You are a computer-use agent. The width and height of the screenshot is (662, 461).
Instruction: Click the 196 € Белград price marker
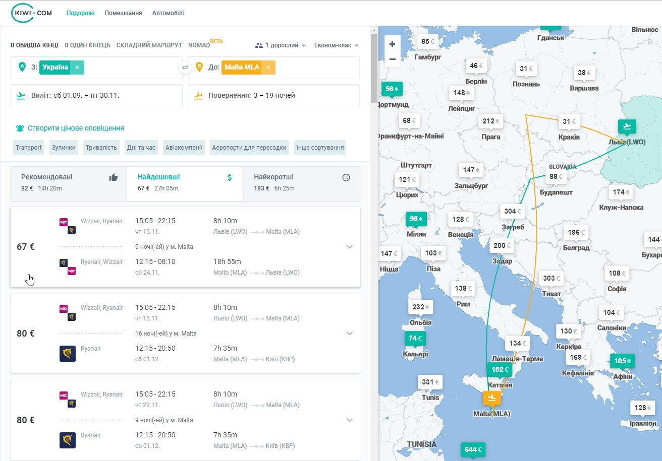tap(576, 232)
